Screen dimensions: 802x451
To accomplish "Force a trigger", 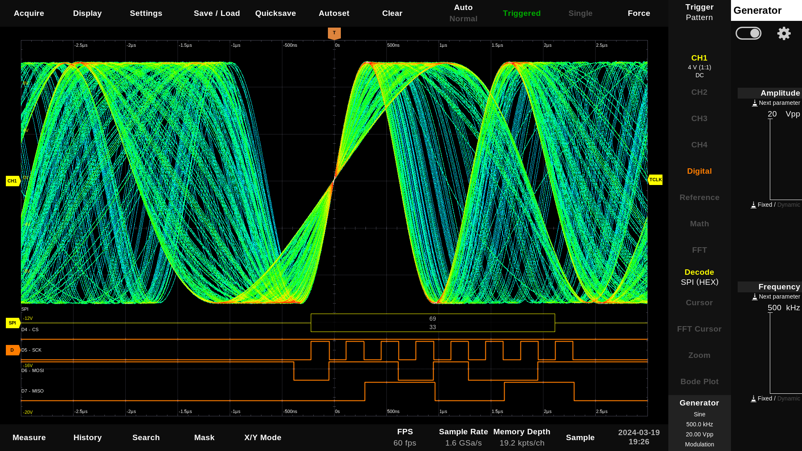I will pos(639,13).
